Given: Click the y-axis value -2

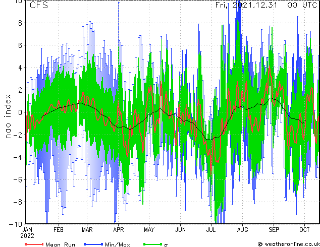Looking at the screenshot, I should click(x=18, y=135).
